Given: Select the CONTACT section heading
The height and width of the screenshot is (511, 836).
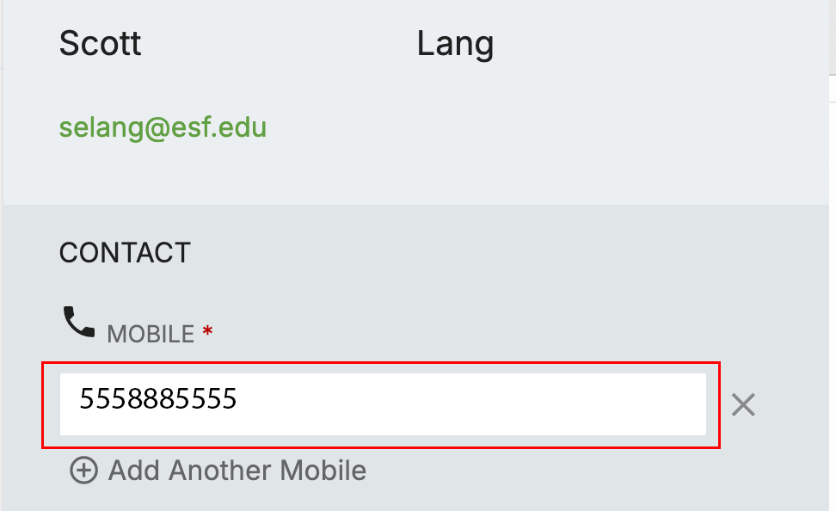Looking at the screenshot, I should 125,252.
